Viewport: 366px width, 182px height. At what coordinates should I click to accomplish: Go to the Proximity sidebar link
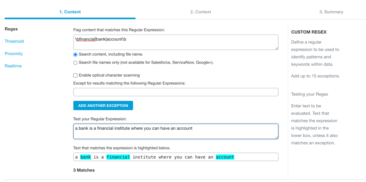point(14,54)
